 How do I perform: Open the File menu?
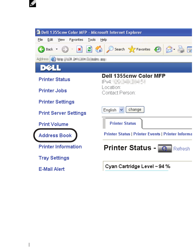click(x=40, y=40)
